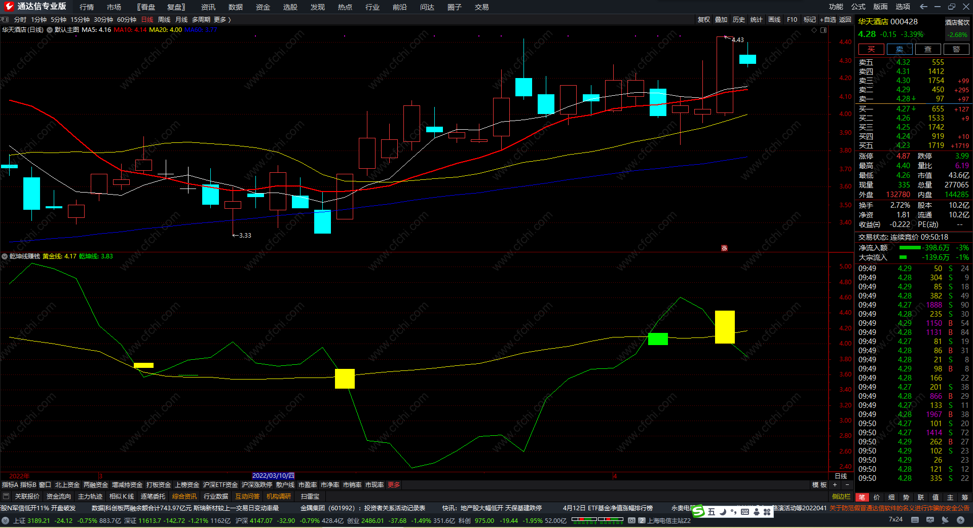The height and width of the screenshot is (528, 973).
Task: Switch to the 价 tab
Action: point(877,497)
